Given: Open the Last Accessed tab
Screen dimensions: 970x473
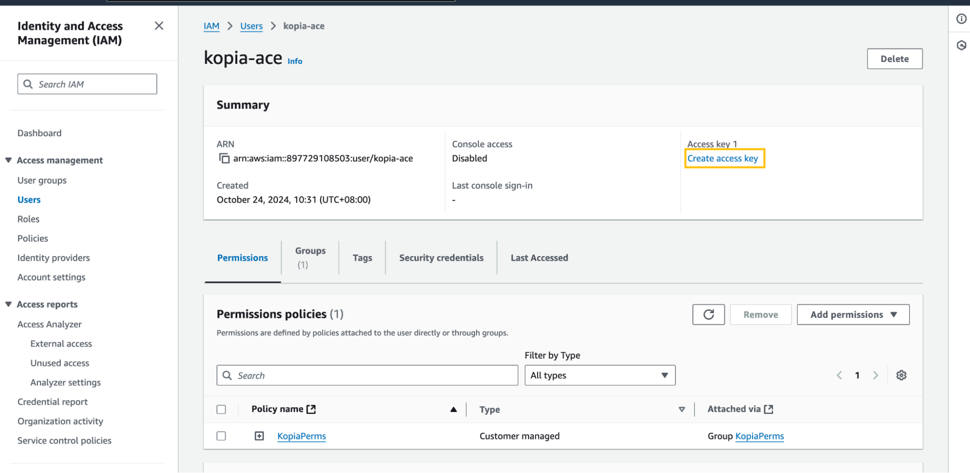Looking at the screenshot, I should pyautogui.click(x=539, y=258).
